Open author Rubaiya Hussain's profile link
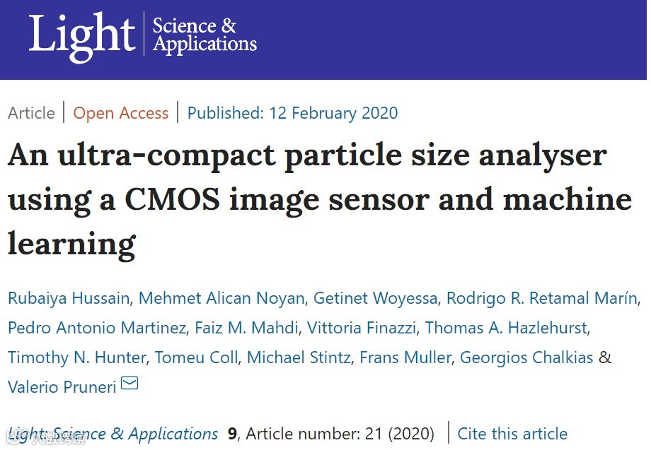Image resolution: width=651 pixels, height=450 pixels. point(69,298)
